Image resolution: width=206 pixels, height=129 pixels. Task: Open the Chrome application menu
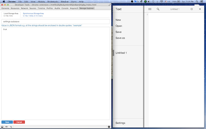click(12, 1)
